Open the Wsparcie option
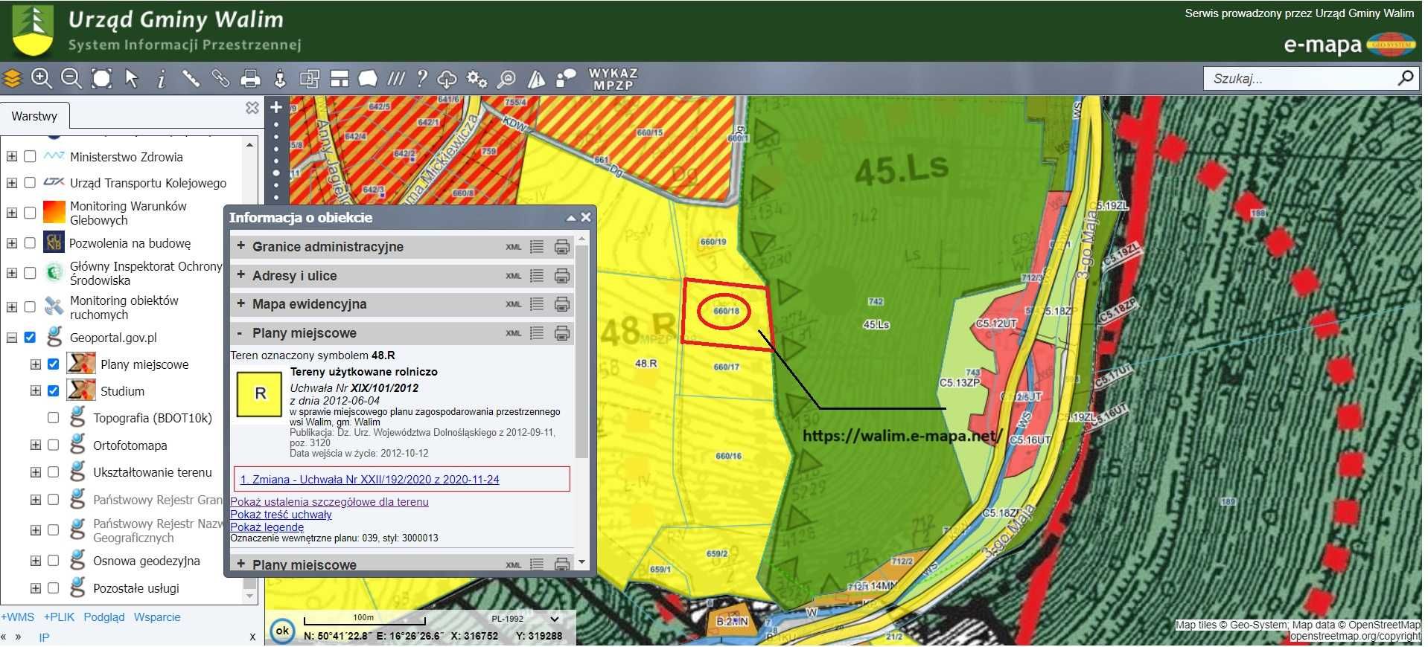 (x=157, y=617)
